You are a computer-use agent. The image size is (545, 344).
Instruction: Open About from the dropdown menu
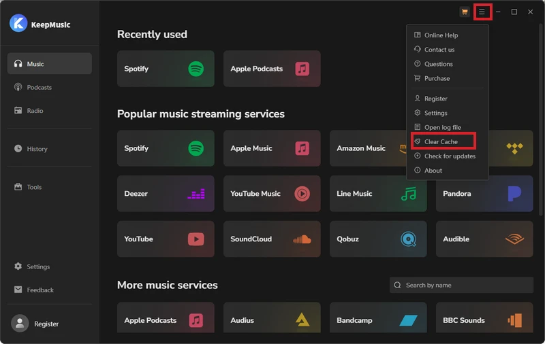[448, 170]
